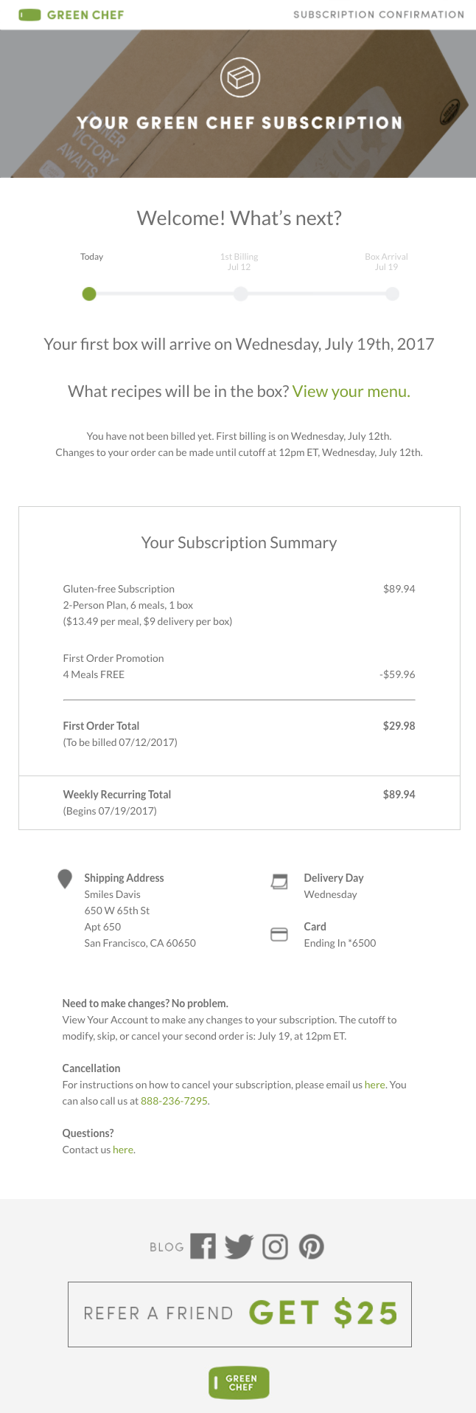The width and height of the screenshot is (476, 1413).
Task: Click the Refer a Friend Get $25 banner
Action: (239, 1314)
